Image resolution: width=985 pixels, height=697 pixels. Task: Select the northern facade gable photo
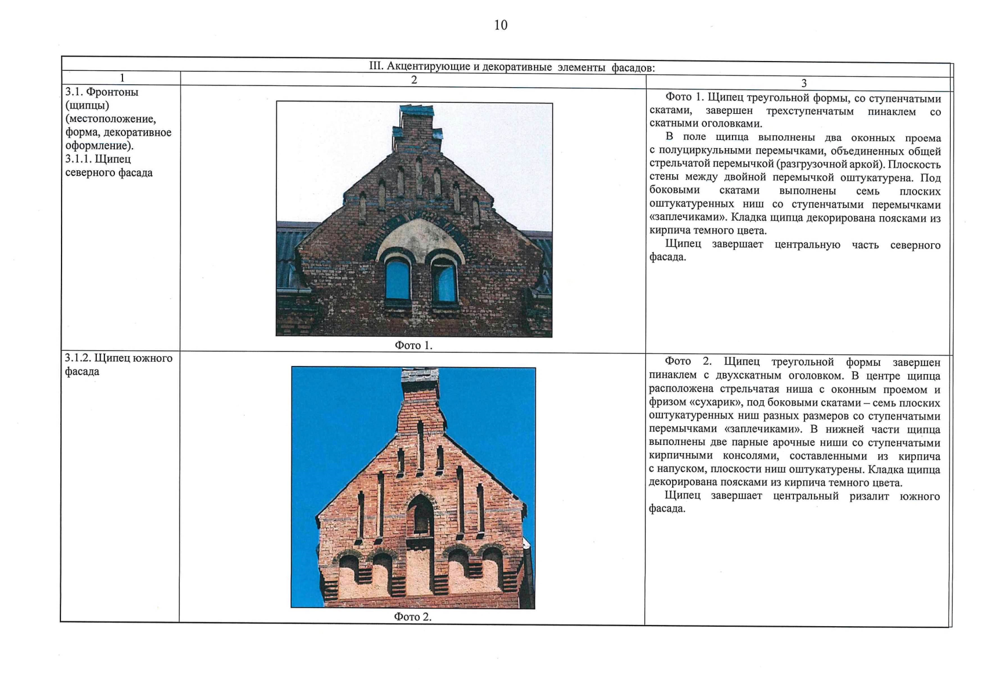click(414, 219)
